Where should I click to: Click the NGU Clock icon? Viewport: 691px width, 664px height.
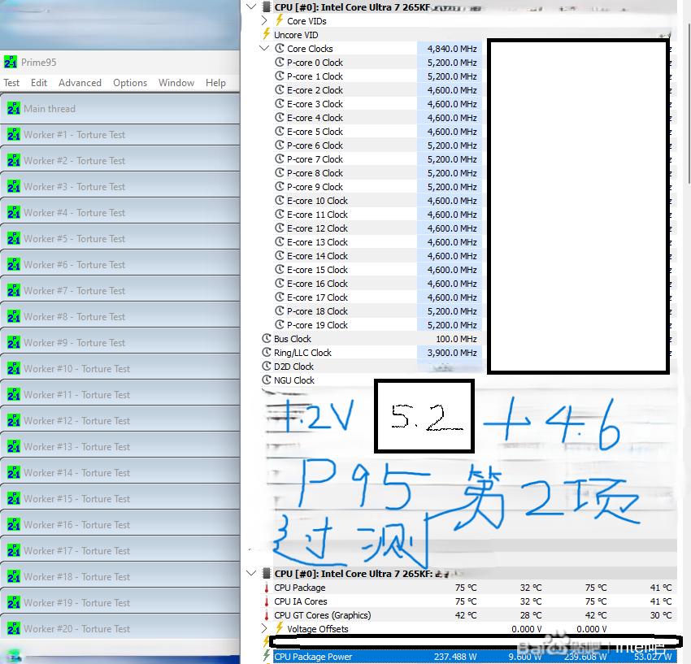pos(266,380)
